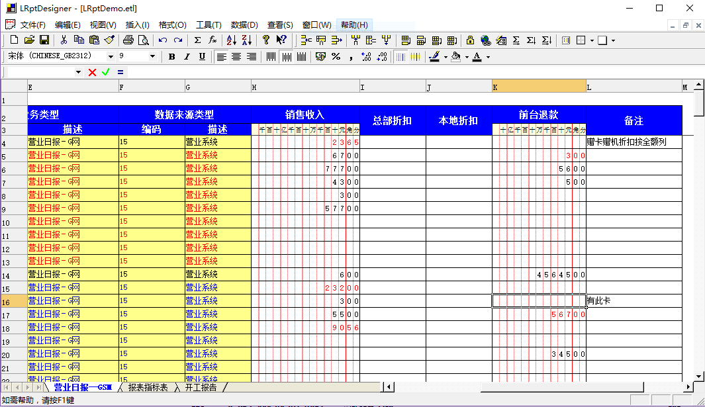The height and width of the screenshot is (407, 705).
Task: Toggle italic formatting
Action: pyautogui.click(x=187, y=57)
